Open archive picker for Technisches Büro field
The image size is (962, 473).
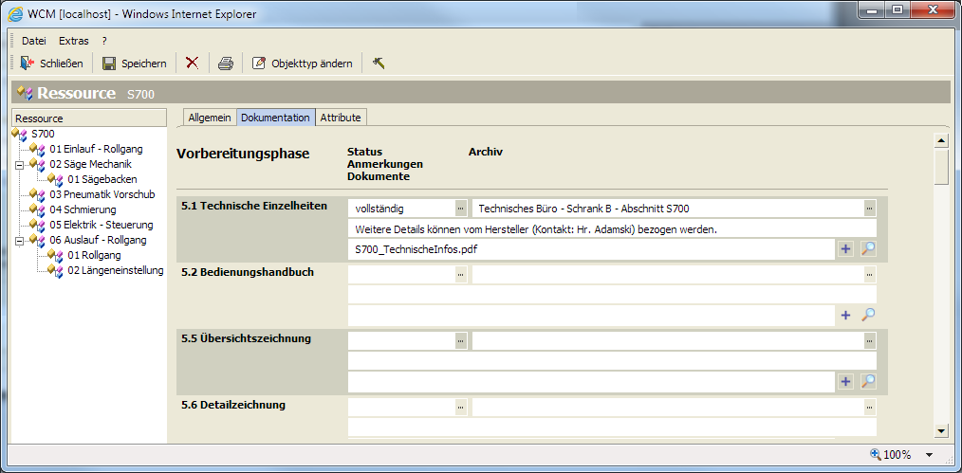869,209
